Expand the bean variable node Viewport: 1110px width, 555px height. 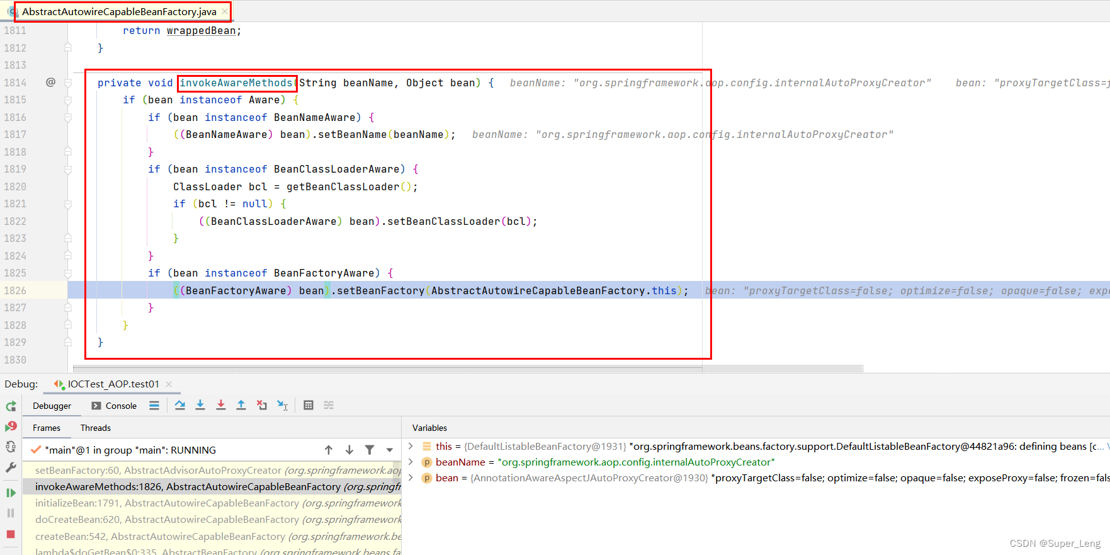[x=411, y=478]
